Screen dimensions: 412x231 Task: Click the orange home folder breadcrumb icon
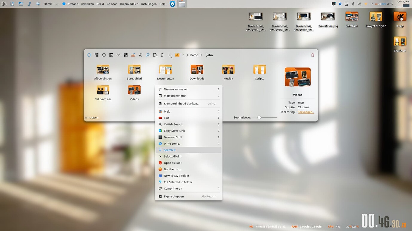point(177,55)
